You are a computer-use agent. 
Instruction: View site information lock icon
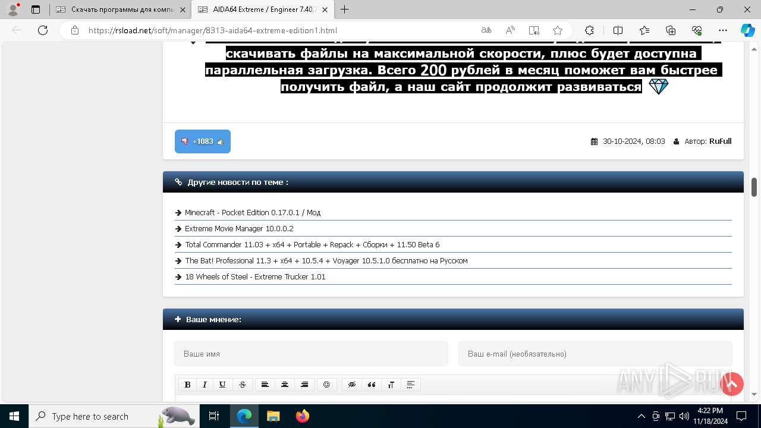coord(75,30)
